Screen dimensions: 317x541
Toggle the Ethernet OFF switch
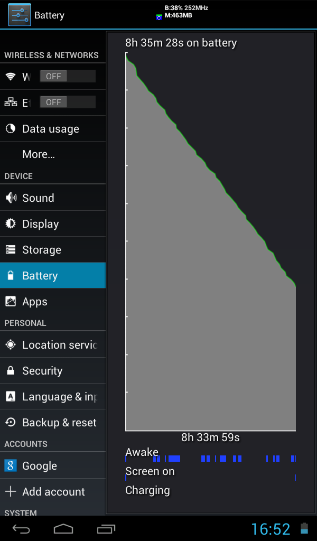click(68, 102)
